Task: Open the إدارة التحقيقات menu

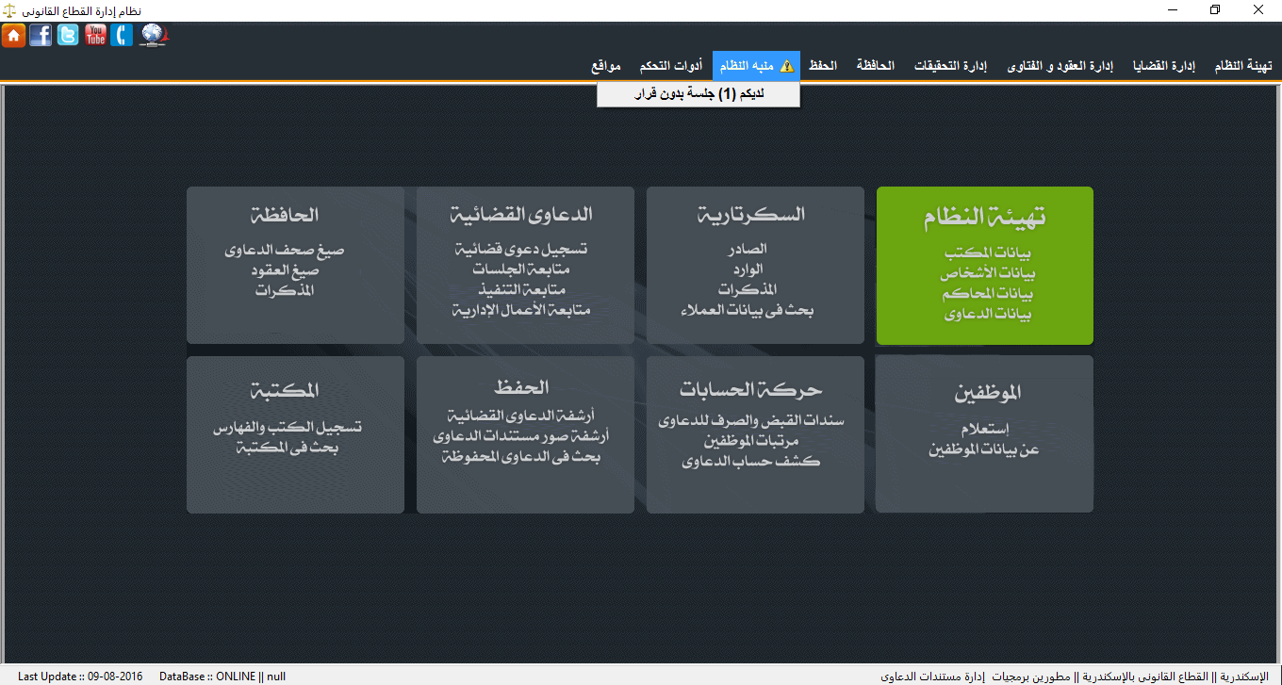Action: tap(951, 66)
